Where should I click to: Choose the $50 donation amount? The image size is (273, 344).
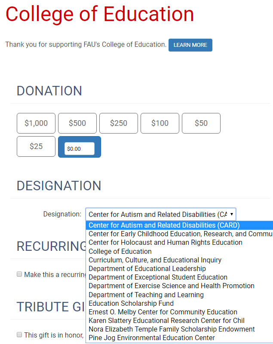point(201,123)
